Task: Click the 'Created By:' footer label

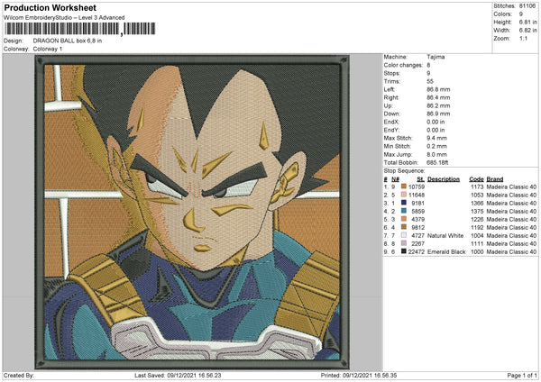Action: point(19,375)
